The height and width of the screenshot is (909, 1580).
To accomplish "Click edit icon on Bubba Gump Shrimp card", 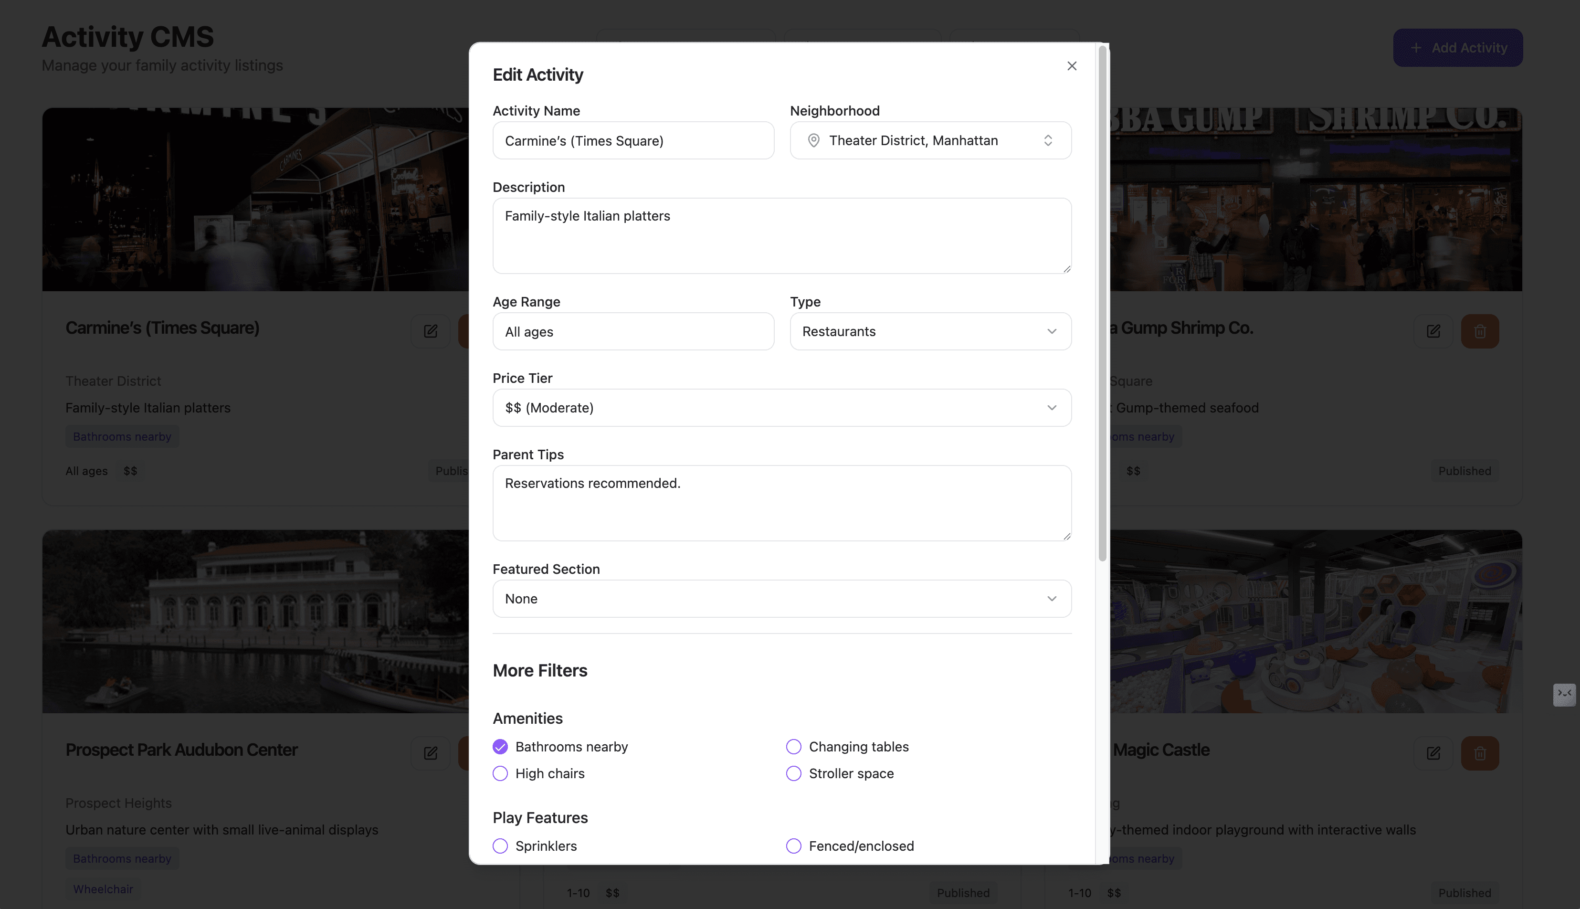I will [1433, 331].
